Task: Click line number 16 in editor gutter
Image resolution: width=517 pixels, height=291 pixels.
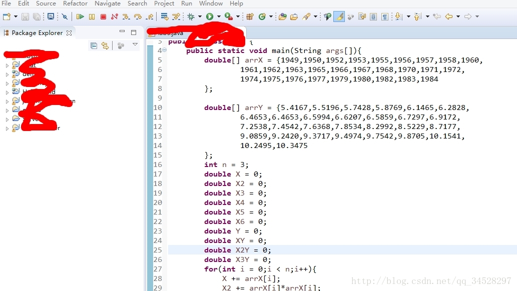Action: (158, 164)
